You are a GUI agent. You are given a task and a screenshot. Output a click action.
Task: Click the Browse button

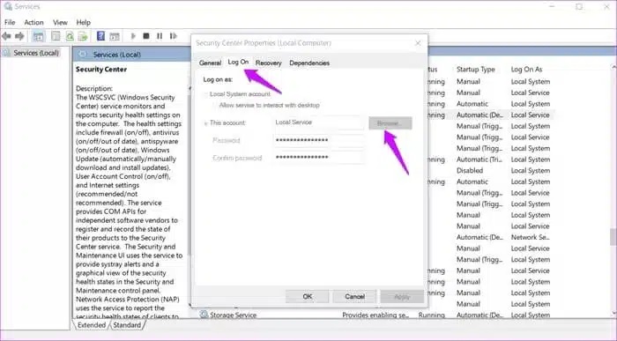(390, 123)
